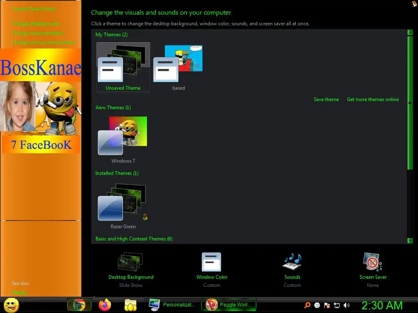This screenshot has height=313, width=418.
Task: Click Change desktop icons link
Action: coord(36,24)
